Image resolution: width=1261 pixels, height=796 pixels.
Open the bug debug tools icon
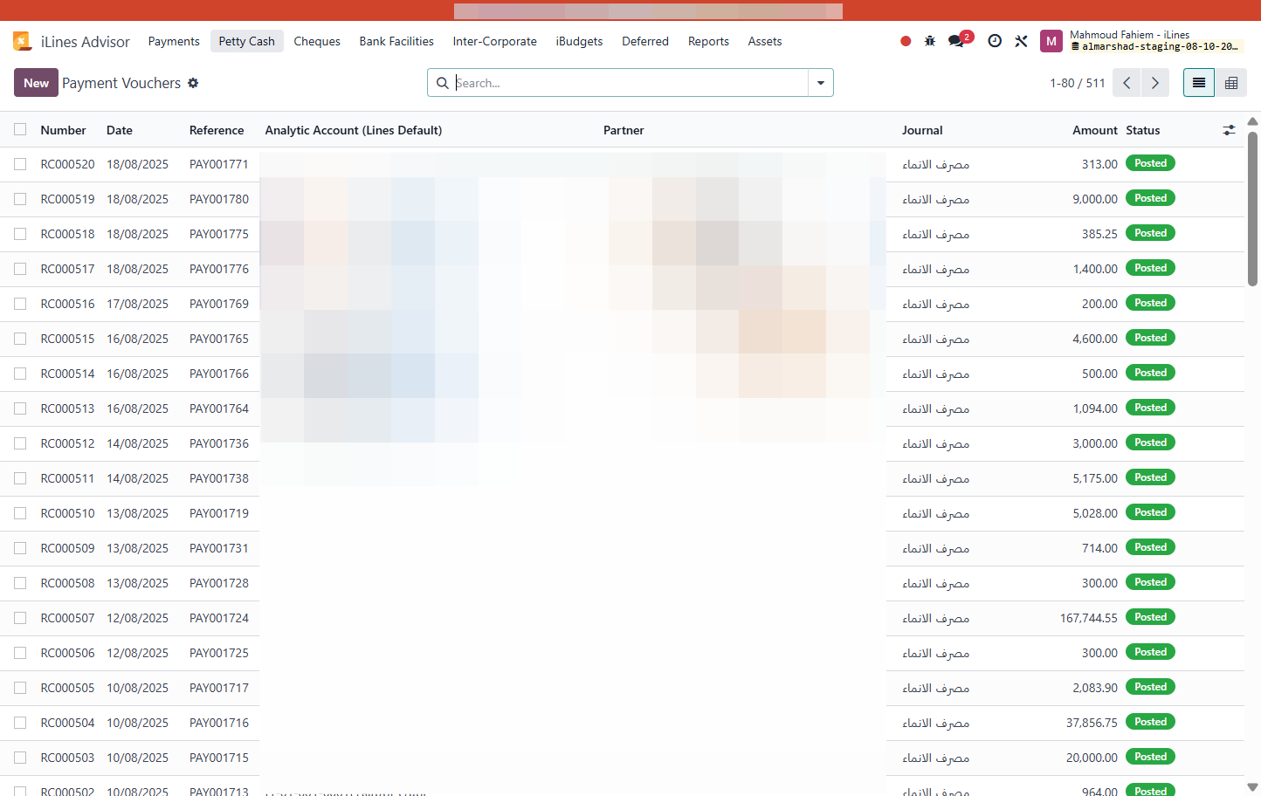(930, 41)
